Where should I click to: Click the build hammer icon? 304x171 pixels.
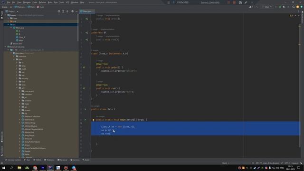click(x=257, y=7)
